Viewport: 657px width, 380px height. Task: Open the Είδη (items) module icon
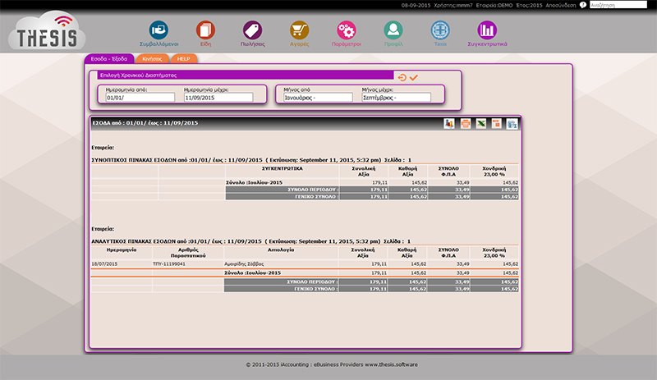[x=204, y=30]
